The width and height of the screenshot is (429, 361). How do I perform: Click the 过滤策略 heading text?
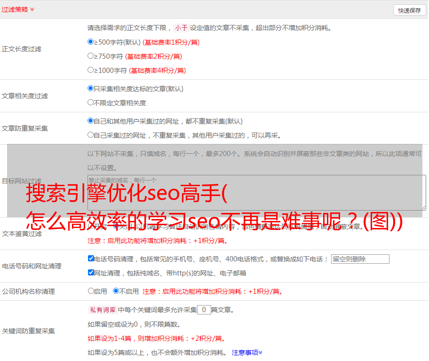(x=14, y=9)
